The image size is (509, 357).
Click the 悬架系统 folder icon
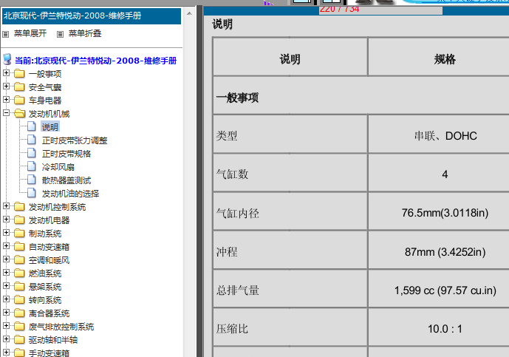click(x=19, y=287)
